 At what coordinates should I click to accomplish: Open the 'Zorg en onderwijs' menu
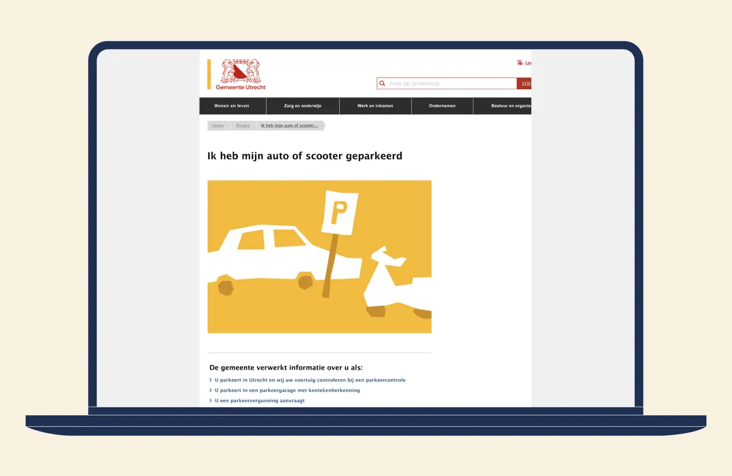point(303,106)
